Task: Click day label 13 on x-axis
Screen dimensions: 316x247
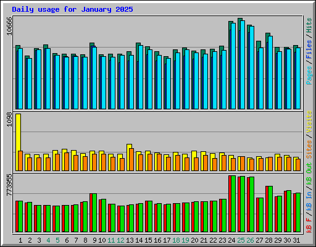Action: (x=130, y=240)
